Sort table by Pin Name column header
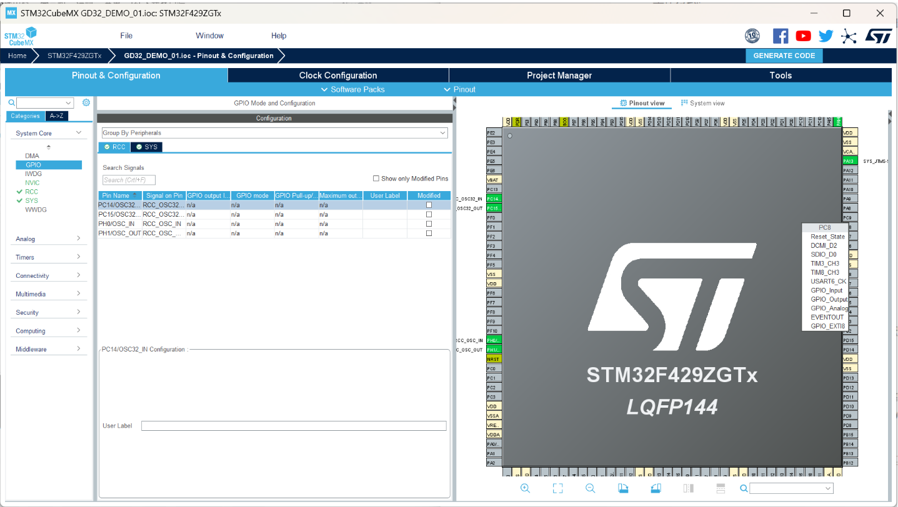This screenshot has width=898, height=507. tap(120, 195)
